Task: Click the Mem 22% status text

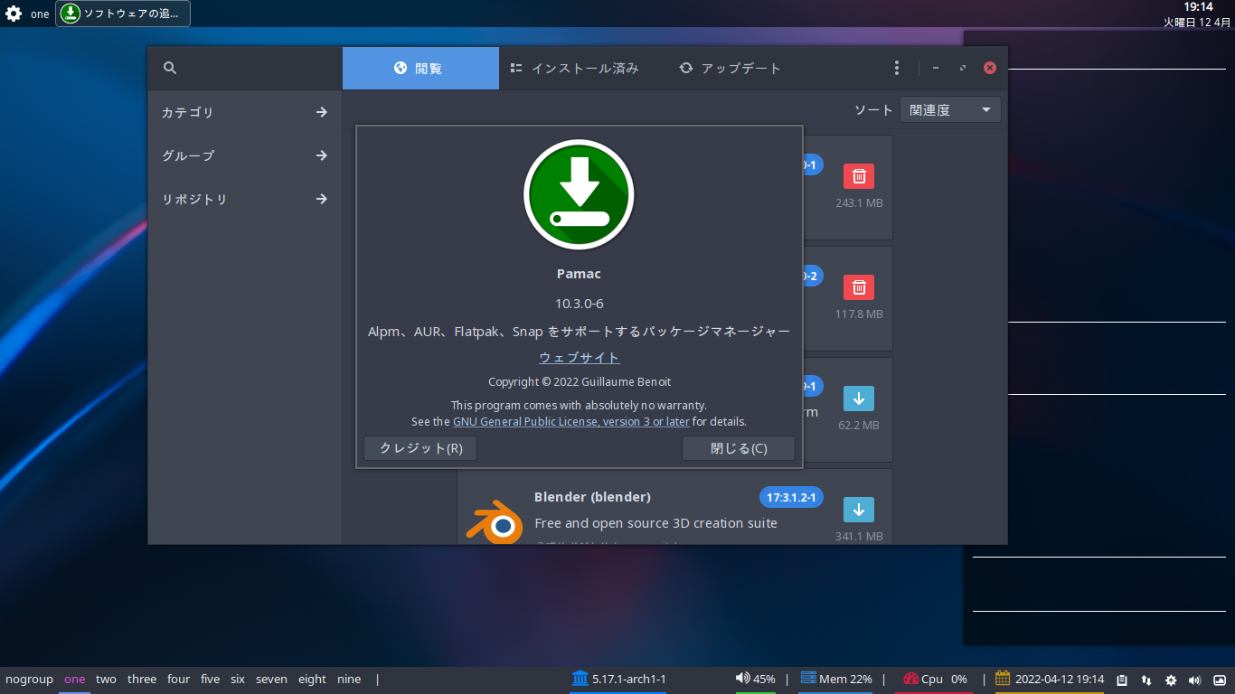Action: pos(845,680)
